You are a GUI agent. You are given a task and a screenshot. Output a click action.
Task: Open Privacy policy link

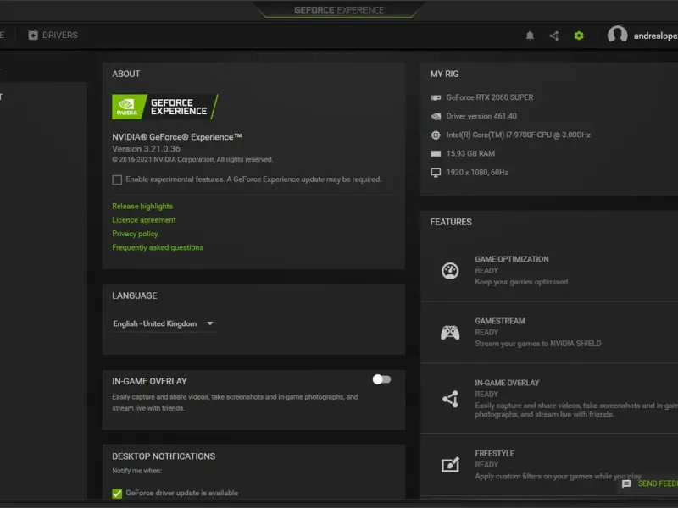[x=135, y=234]
